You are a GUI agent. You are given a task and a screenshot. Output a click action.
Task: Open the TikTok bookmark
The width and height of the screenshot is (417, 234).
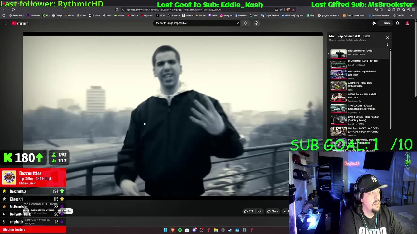[161, 15]
